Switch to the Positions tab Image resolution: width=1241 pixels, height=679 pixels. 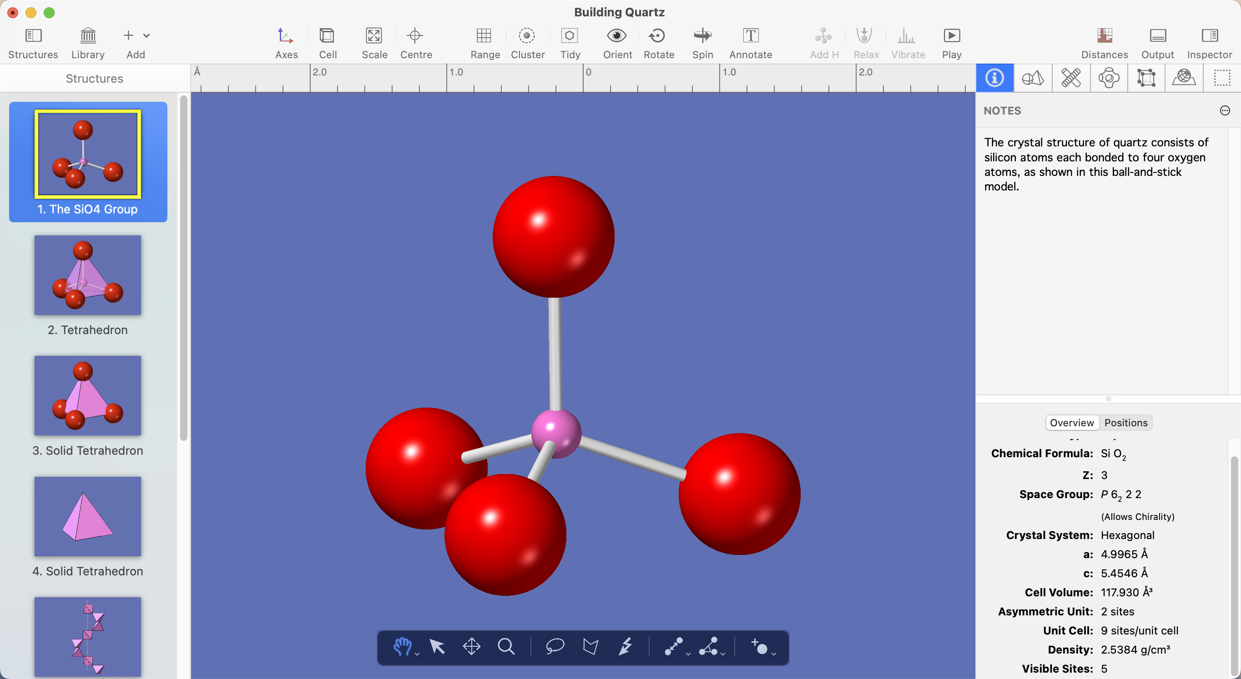pyautogui.click(x=1125, y=423)
